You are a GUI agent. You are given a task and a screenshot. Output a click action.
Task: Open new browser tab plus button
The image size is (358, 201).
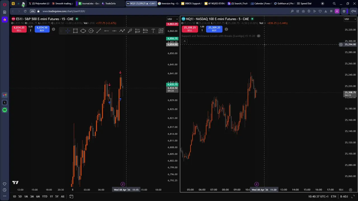[322, 4]
